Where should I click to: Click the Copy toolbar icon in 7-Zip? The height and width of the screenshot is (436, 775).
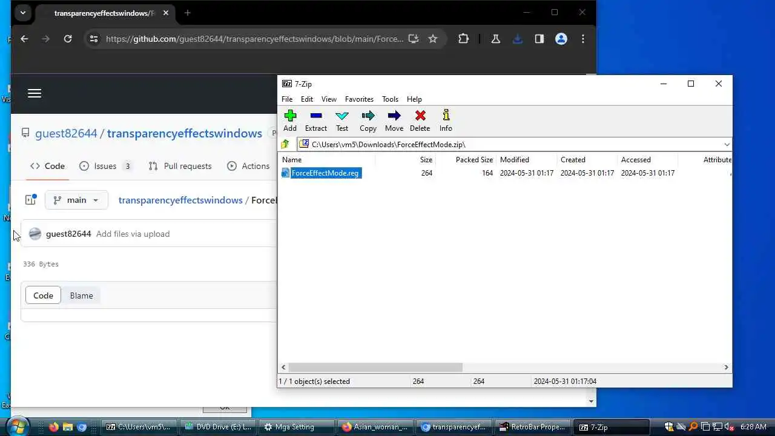[x=368, y=121]
